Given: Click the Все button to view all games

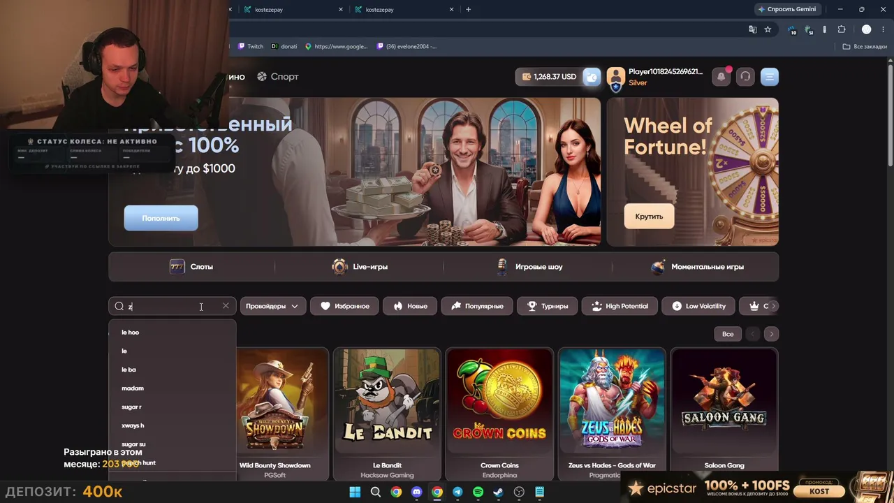Looking at the screenshot, I should coord(728,334).
